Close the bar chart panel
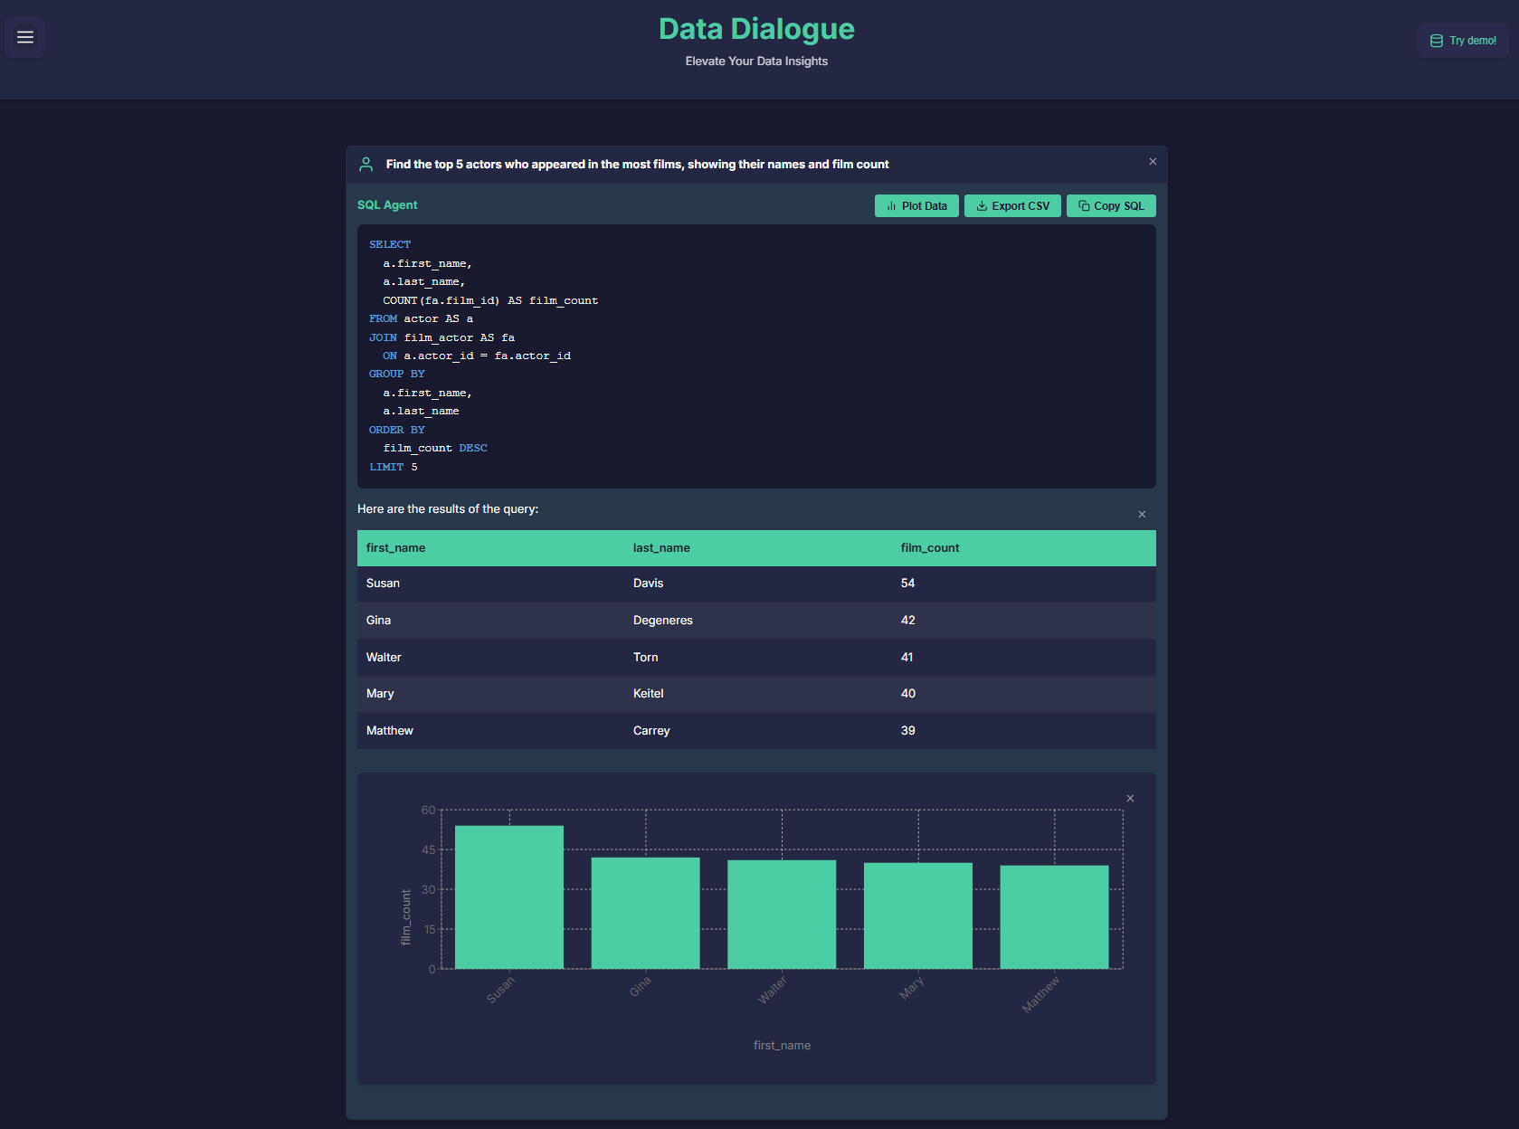Viewport: 1519px width, 1129px height. (x=1130, y=799)
